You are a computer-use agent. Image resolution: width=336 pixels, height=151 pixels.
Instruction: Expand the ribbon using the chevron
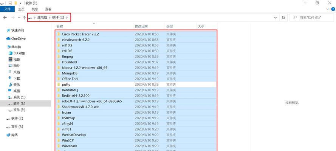click(327, 9)
